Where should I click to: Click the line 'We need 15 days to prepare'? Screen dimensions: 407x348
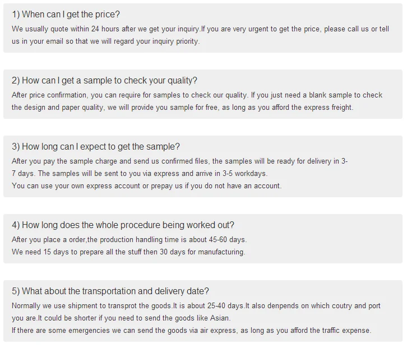128,252
